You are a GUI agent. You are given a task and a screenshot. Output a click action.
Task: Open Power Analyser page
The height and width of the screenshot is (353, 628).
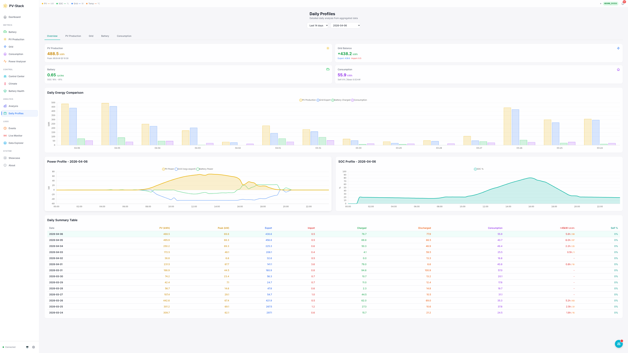coord(17,61)
